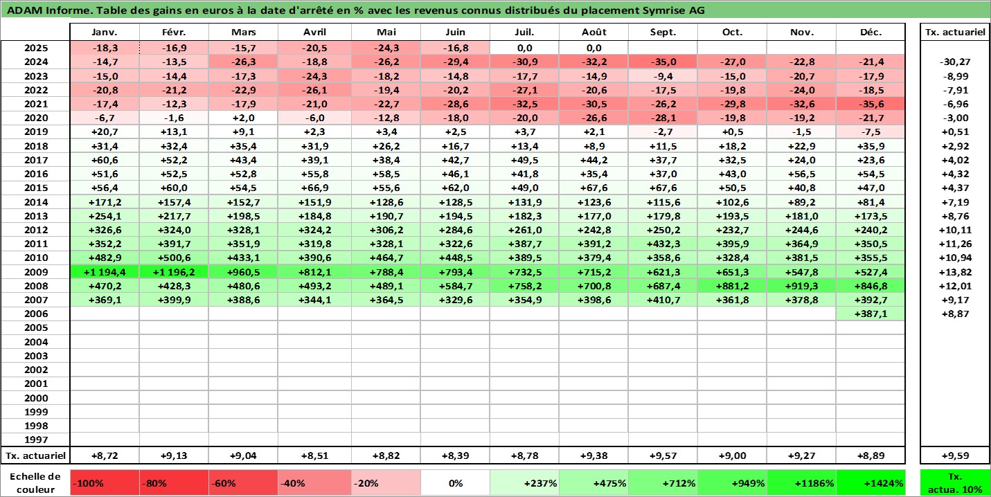991x497 pixels.
Task: Click the +171,2 cell in the 2014 row
Action: pyautogui.click(x=105, y=201)
